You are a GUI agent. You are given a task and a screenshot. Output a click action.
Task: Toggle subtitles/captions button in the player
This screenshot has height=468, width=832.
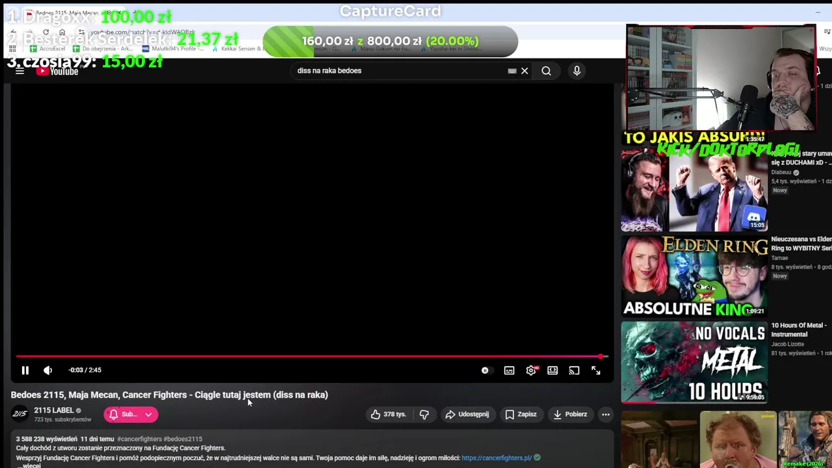click(509, 370)
